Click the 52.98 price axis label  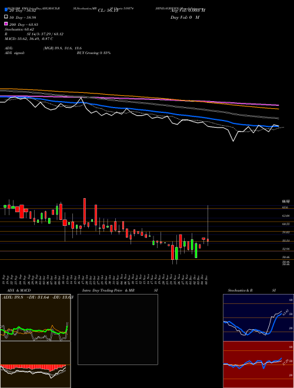coord(286,249)
